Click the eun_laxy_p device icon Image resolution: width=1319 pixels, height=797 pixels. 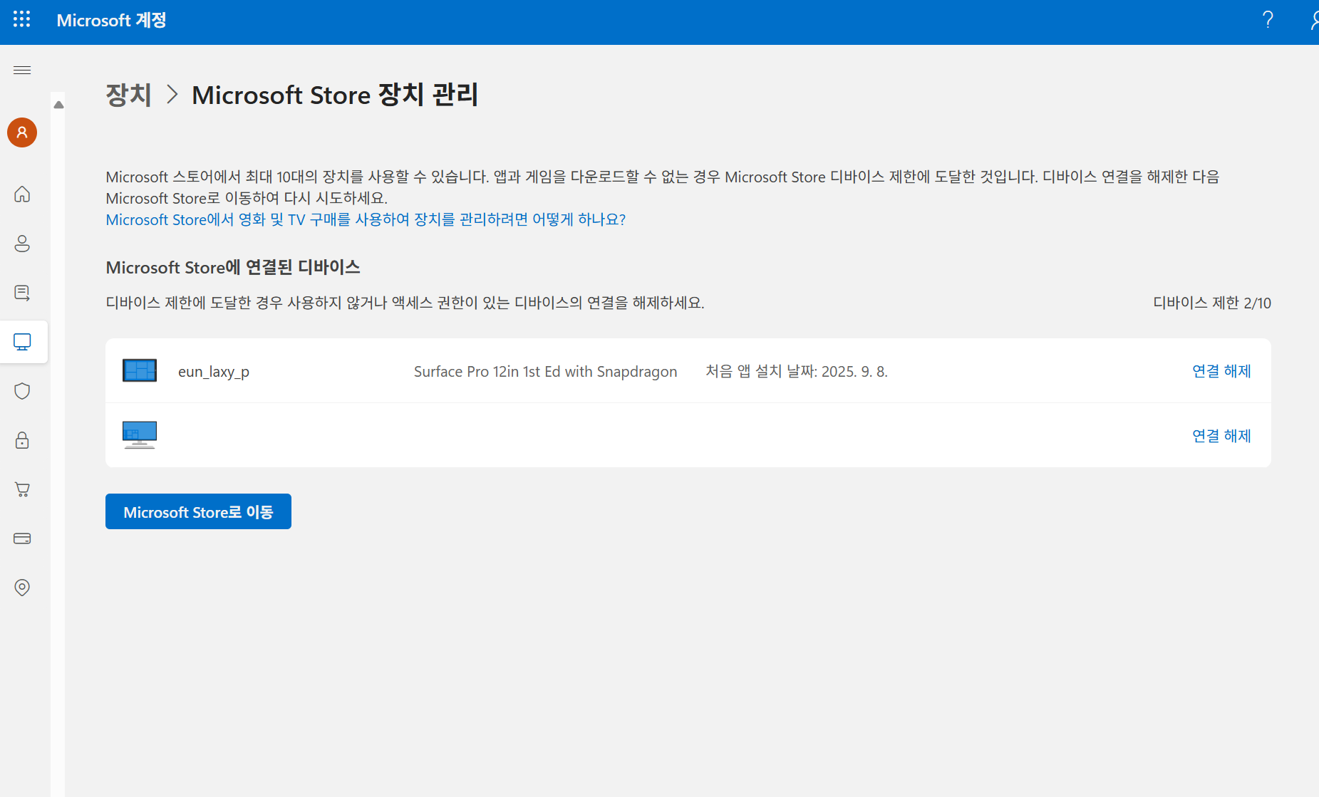140,370
